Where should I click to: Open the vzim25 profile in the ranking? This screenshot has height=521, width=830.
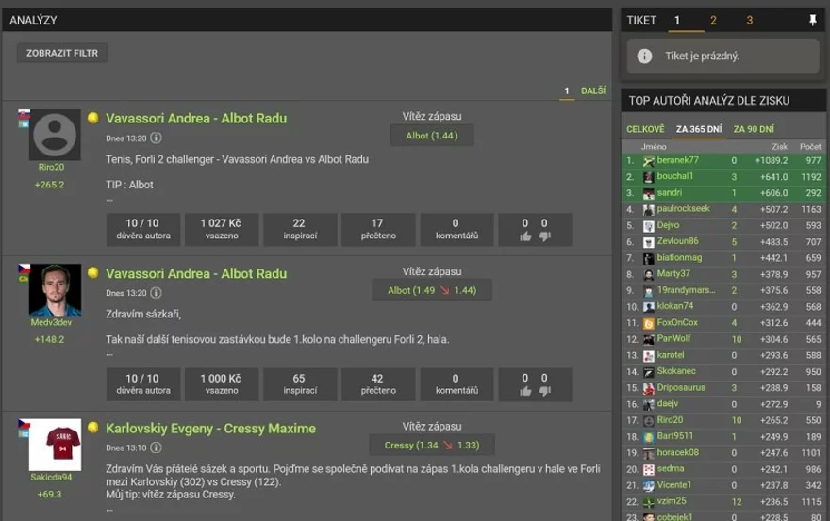click(672, 501)
